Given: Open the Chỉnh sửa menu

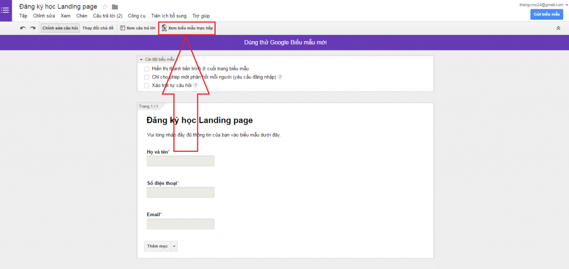Looking at the screenshot, I should click(x=44, y=16).
